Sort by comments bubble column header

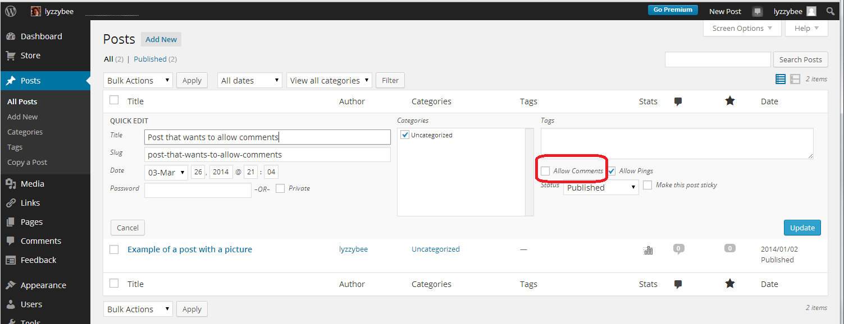pos(678,101)
